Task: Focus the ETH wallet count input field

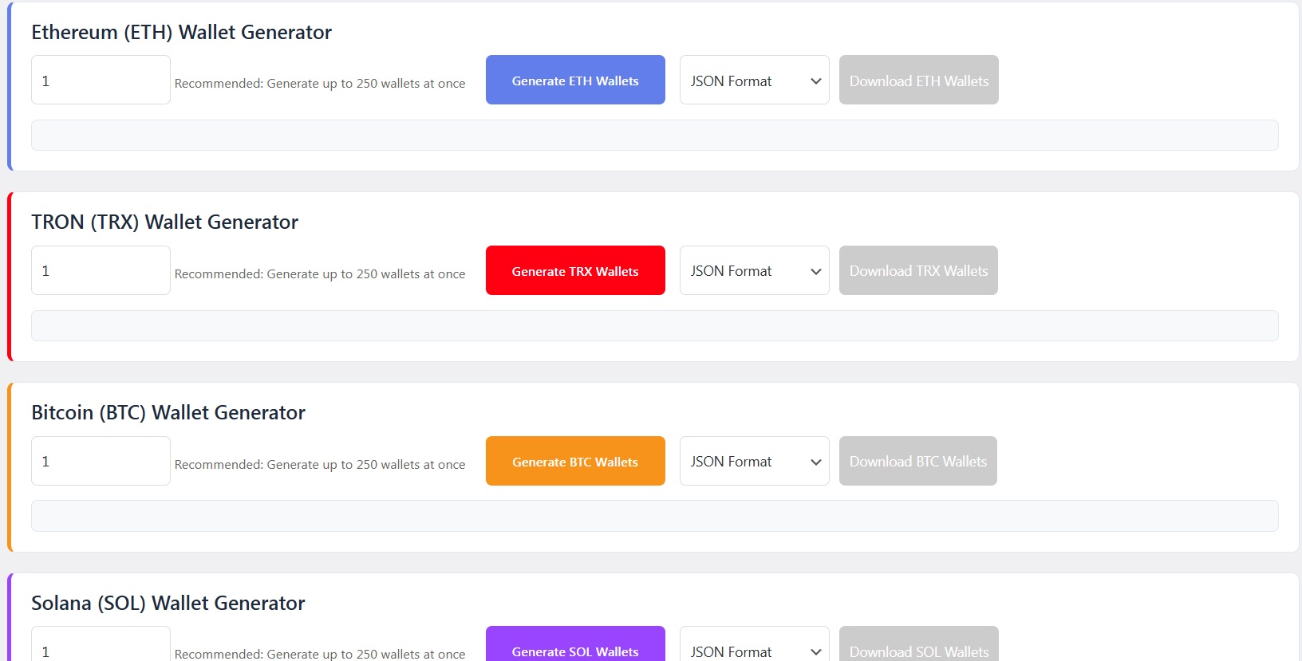Action: pos(101,80)
